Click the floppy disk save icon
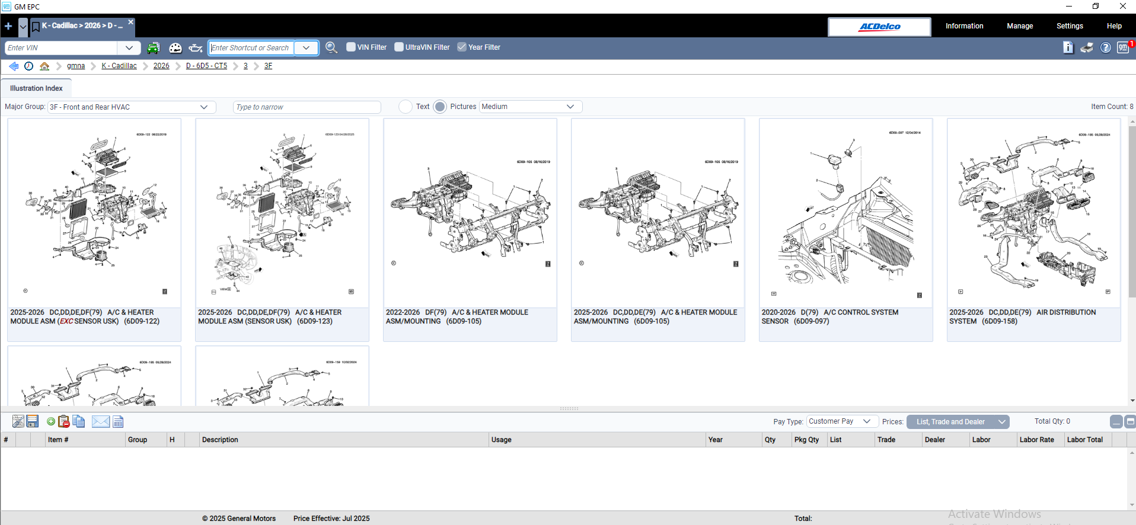 [x=33, y=422]
